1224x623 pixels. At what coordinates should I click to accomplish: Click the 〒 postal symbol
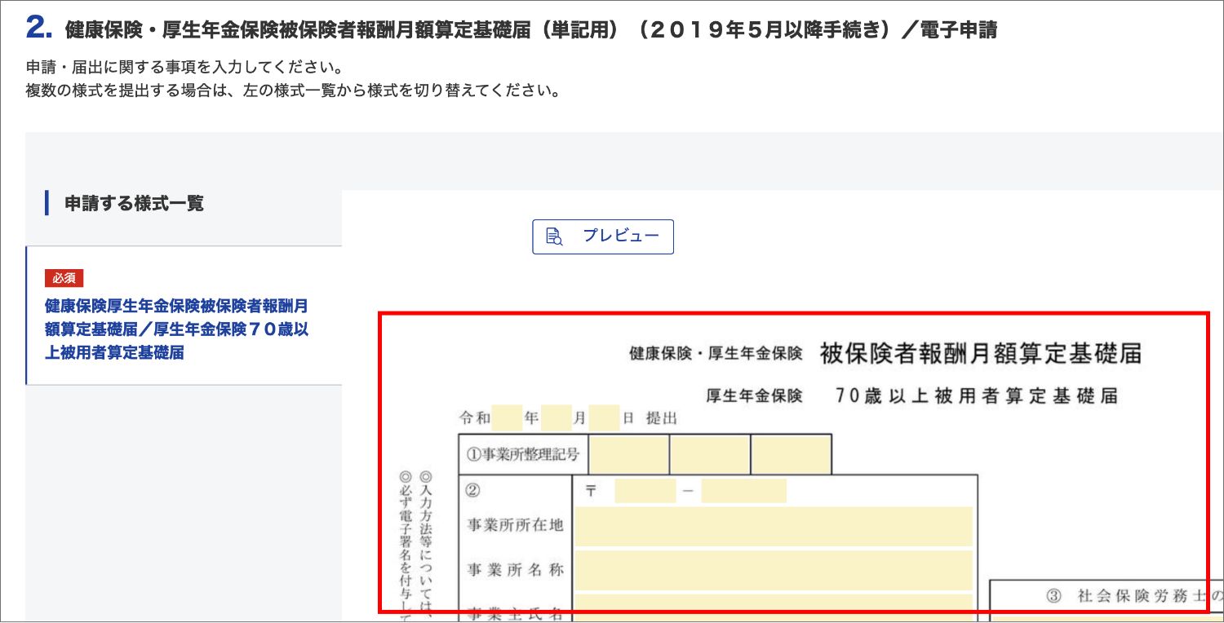pyautogui.click(x=591, y=491)
